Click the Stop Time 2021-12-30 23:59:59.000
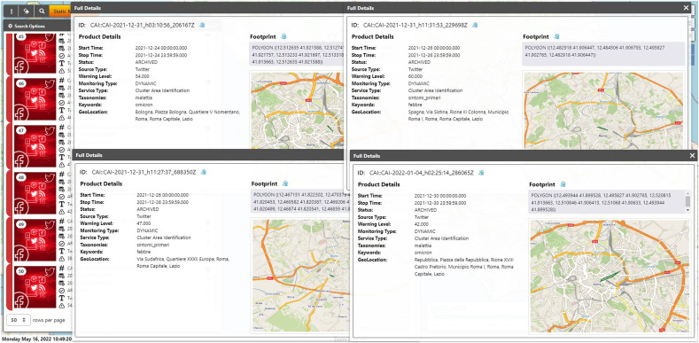This screenshot has width=699, height=343. pyautogui.click(x=440, y=202)
